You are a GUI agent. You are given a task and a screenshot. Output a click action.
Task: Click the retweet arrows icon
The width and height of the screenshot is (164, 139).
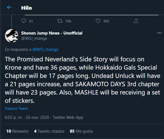coord(60,21)
